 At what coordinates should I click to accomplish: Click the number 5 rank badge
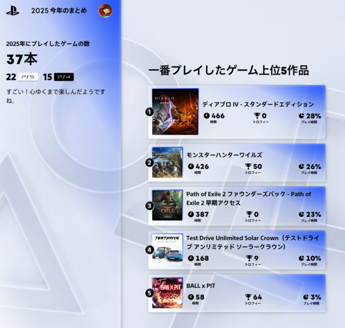click(149, 293)
